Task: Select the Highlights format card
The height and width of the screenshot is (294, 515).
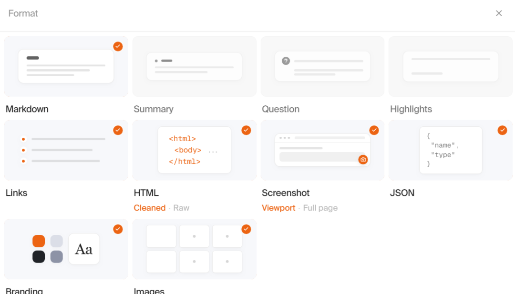Action: point(451,67)
